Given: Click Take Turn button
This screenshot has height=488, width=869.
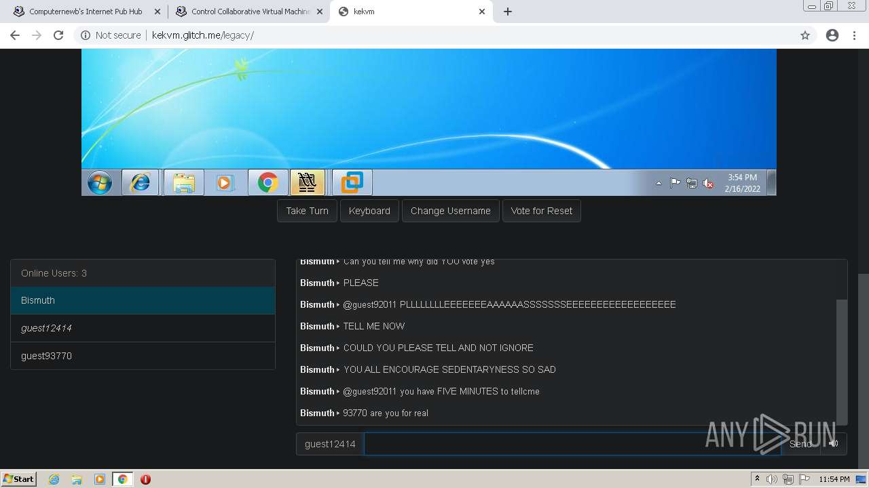Looking at the screenshot, I should (x=307, y=211).
